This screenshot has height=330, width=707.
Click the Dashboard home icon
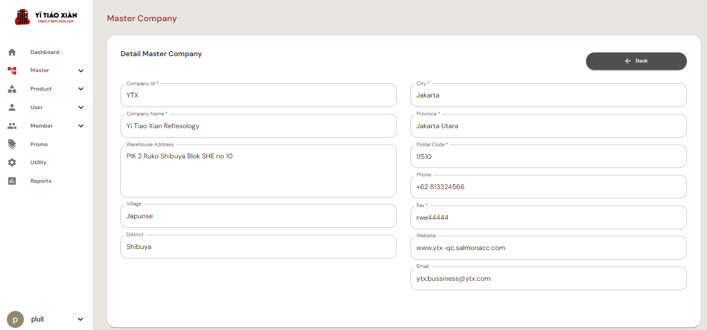[12, 52]
